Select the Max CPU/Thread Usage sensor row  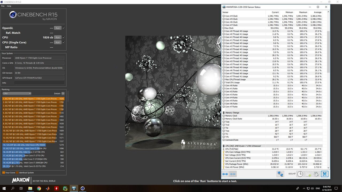[272, 79]
